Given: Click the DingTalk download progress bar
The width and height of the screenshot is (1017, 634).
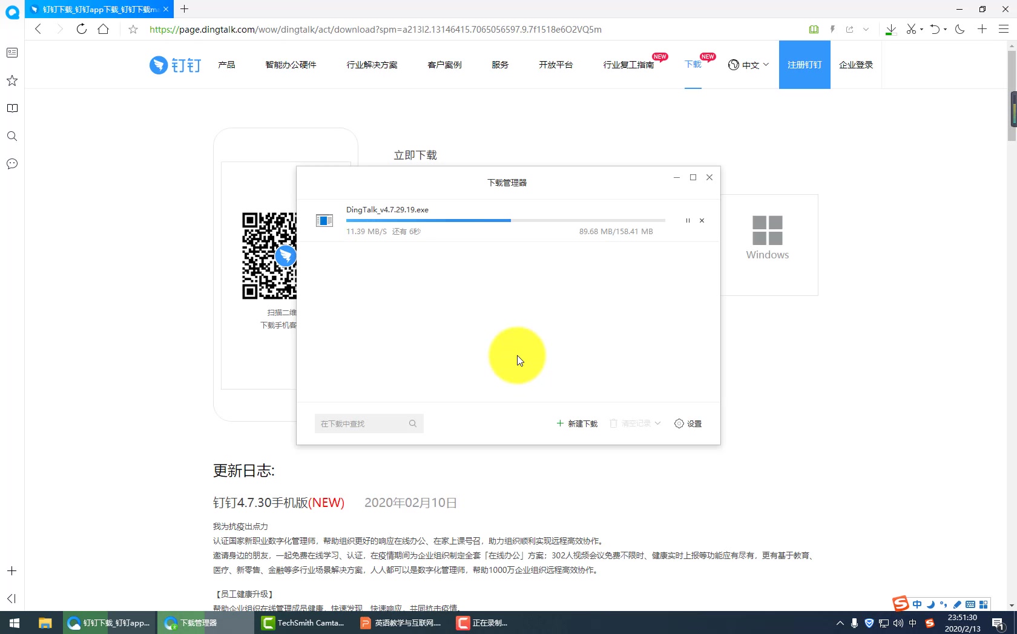Looking at the screenshot, I should pyautogui.click(x=505, y=221).
